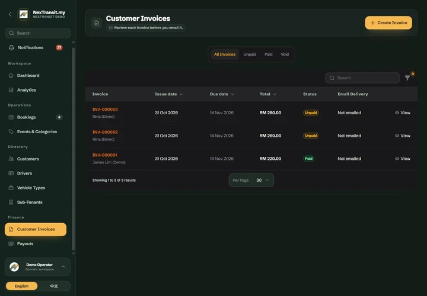Switch language to English

click(x=21, y=286)
